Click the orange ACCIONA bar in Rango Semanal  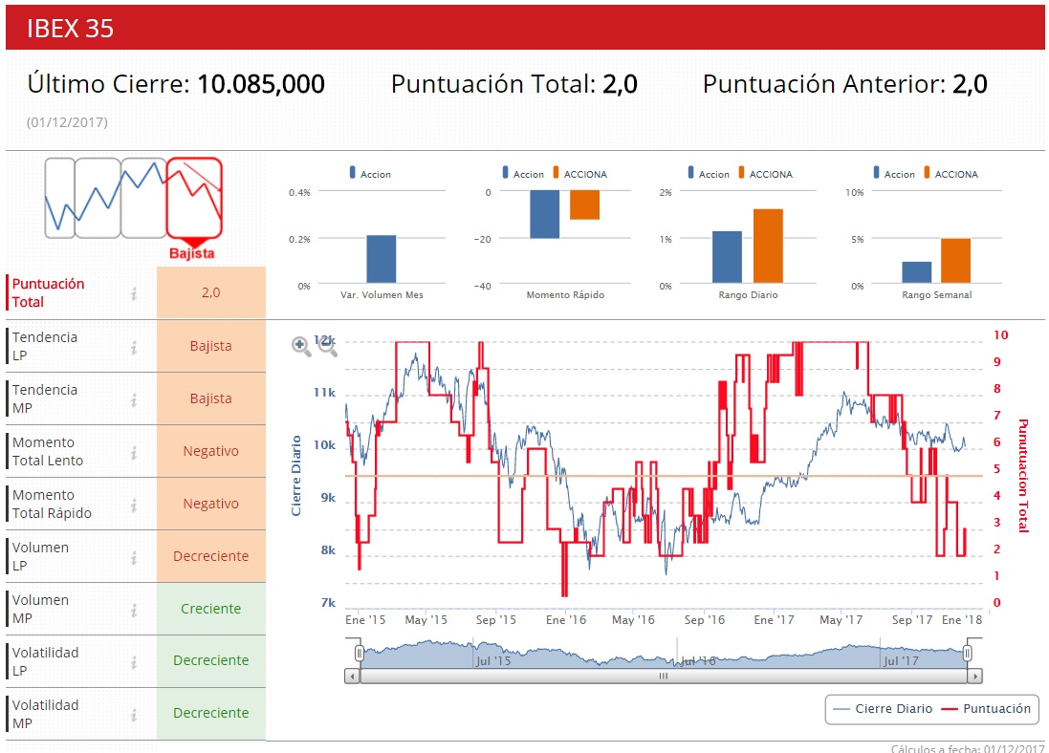pyautogui.click(x=955, y=261)
